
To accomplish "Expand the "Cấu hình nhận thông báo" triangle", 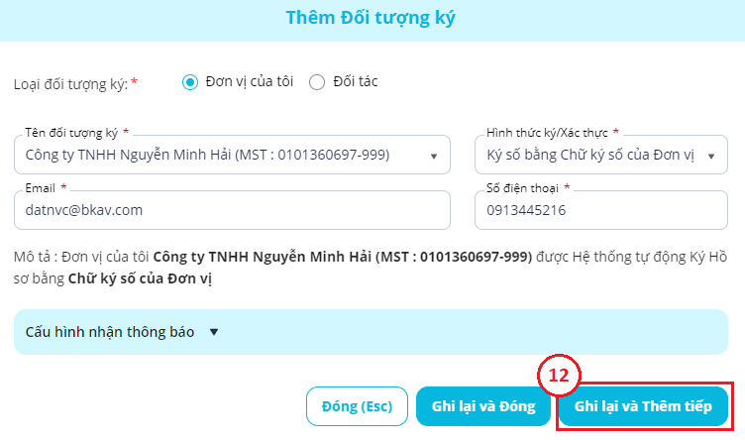I will pos(213,332).
